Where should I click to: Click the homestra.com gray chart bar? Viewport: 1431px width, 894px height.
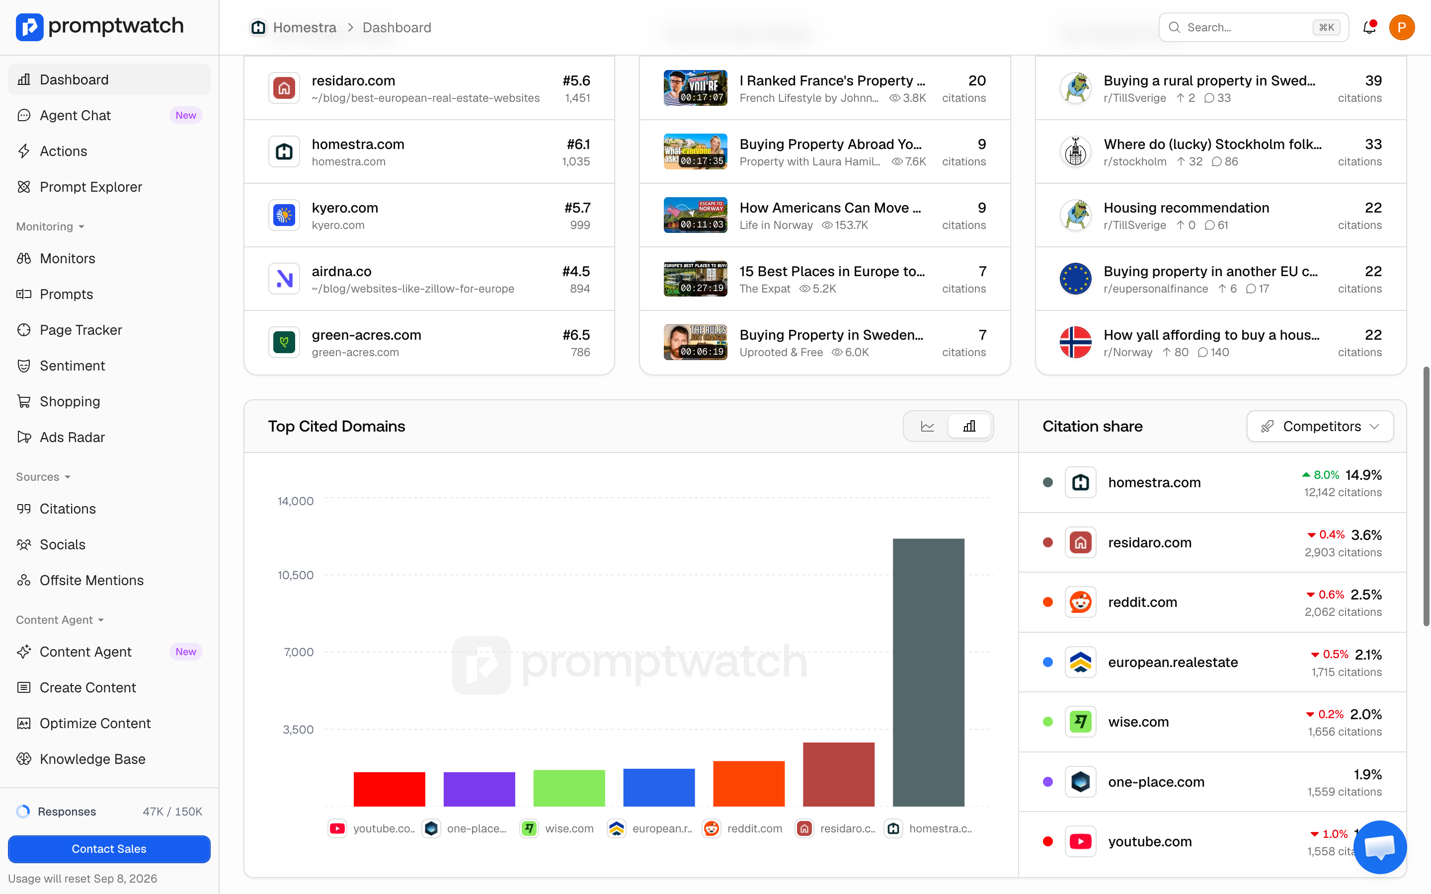tap(928, 672)
